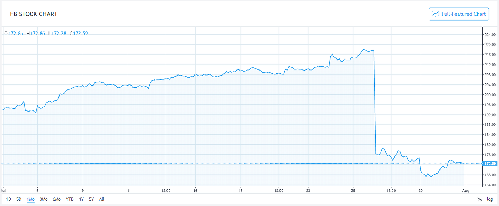Select the 1D time range
The width and height of the screenshot is (499, 206).
point(9,199)
